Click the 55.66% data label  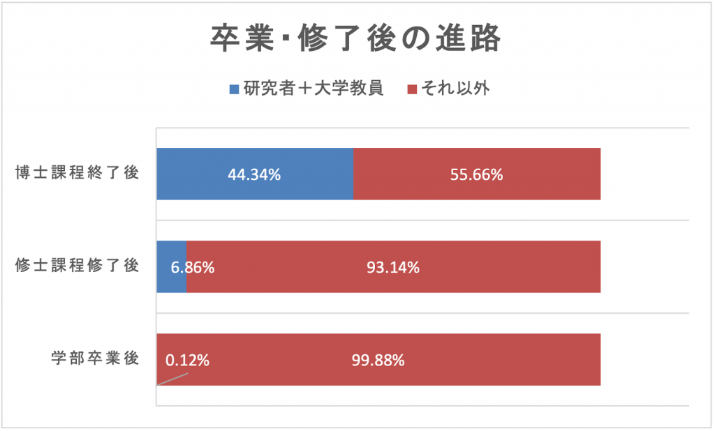pyautogui.click(x=476, y=175)
